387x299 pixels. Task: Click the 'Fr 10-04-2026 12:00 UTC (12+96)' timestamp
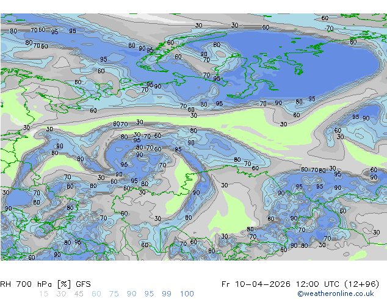(300, 284)
